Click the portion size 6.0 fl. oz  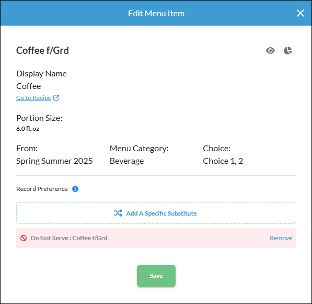coord(28,129)
